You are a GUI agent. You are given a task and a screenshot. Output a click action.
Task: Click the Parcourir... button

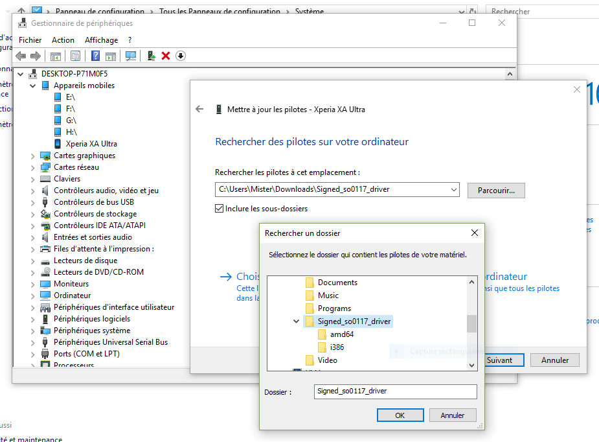tap(496, 191)
